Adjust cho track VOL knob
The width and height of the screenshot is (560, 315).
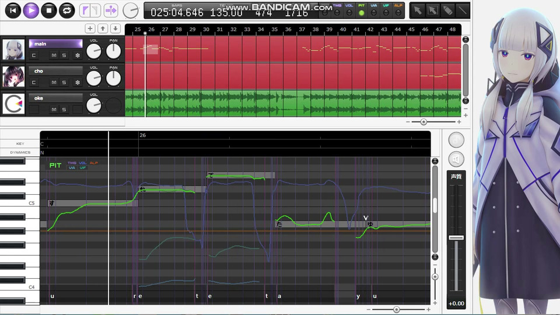[93, 79]
